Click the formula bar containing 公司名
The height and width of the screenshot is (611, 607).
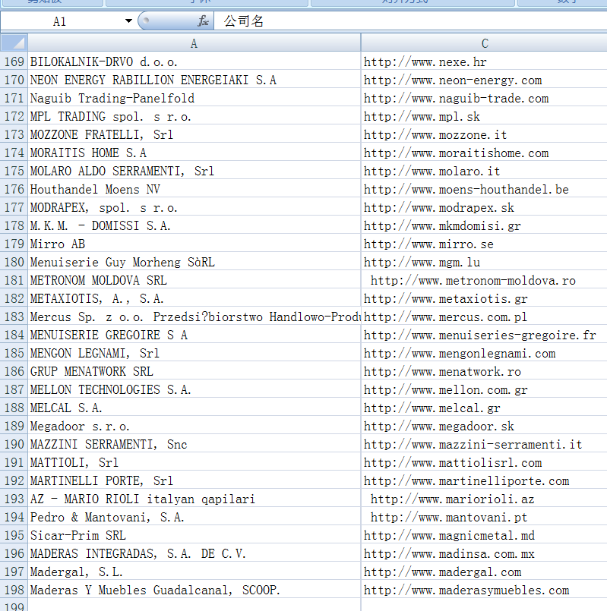tap(411, 21)
